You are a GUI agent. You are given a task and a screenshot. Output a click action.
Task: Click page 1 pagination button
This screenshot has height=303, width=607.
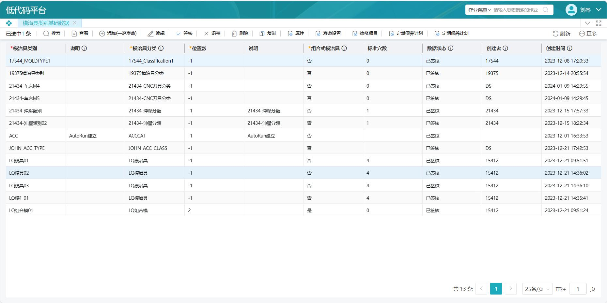click(x=496, y=289)
